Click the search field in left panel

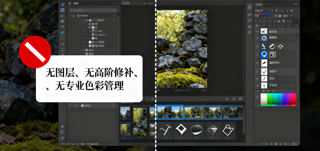(93, 10)
